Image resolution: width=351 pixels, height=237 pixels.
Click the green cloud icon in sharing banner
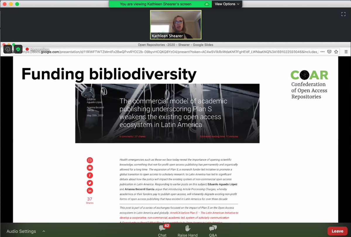pyautogui.click(x=207, y=4)
